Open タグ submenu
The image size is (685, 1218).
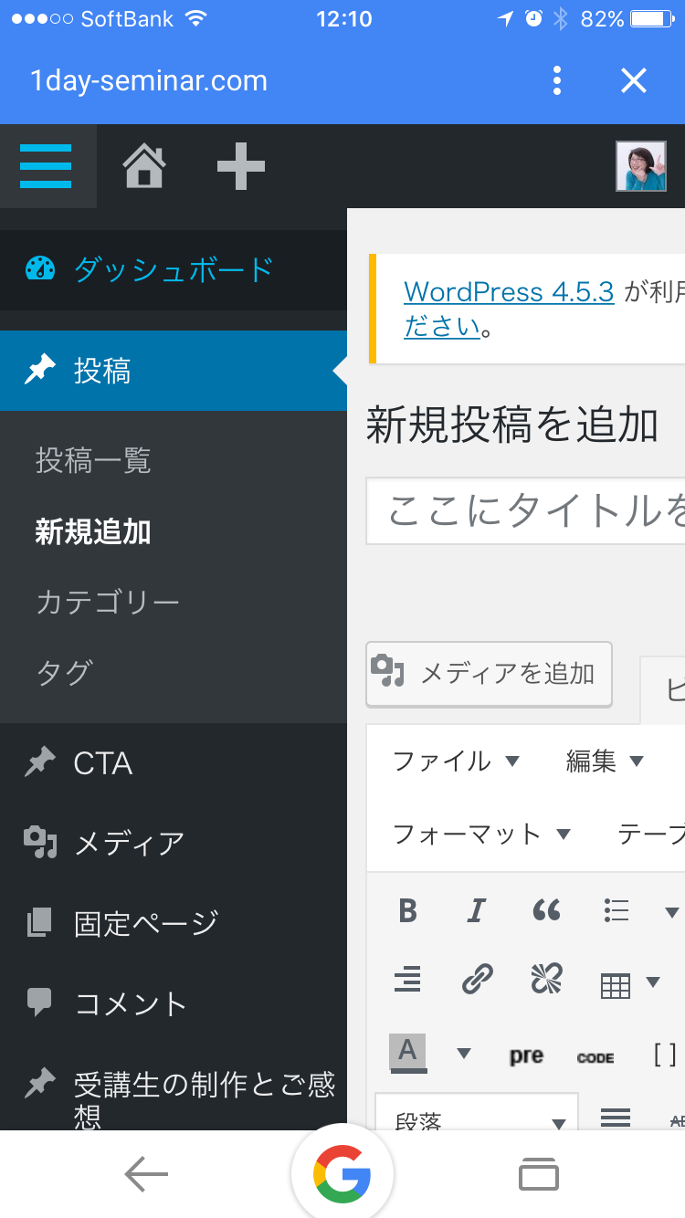coord(64,672)
